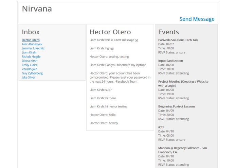
Task: Select message 'this is a test message (y)'
Action: point(114,40)
